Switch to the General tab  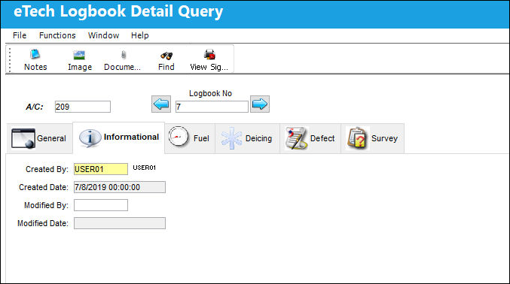click(x=39, y=138)
